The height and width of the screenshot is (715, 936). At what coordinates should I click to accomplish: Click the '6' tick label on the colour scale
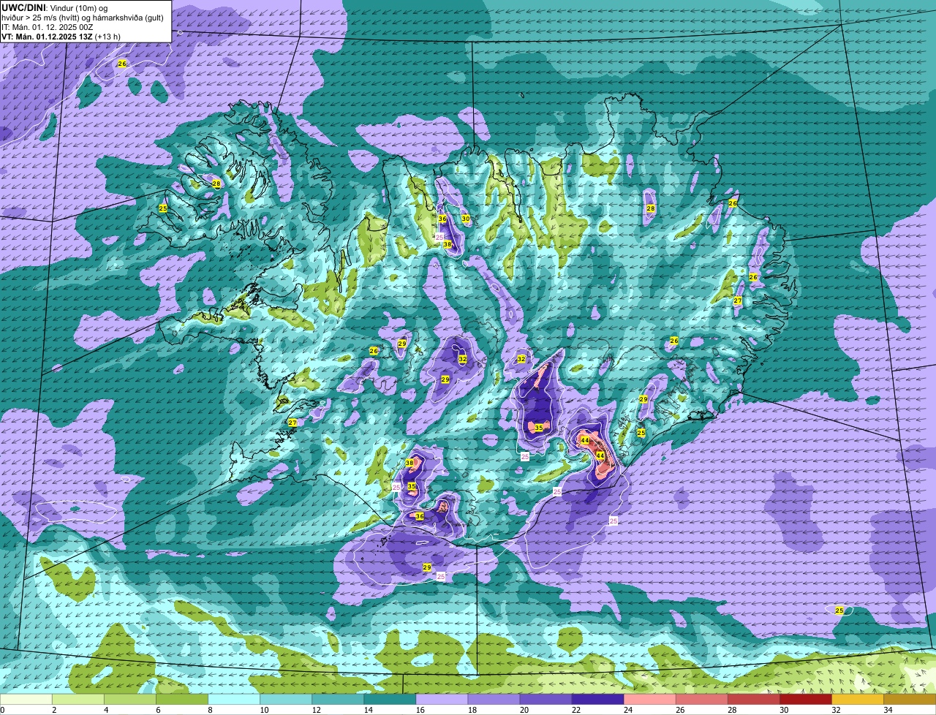(157, 710)
